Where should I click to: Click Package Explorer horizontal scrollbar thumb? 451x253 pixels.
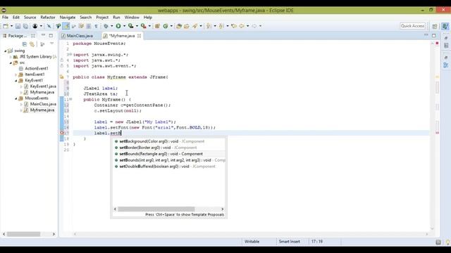23,234
